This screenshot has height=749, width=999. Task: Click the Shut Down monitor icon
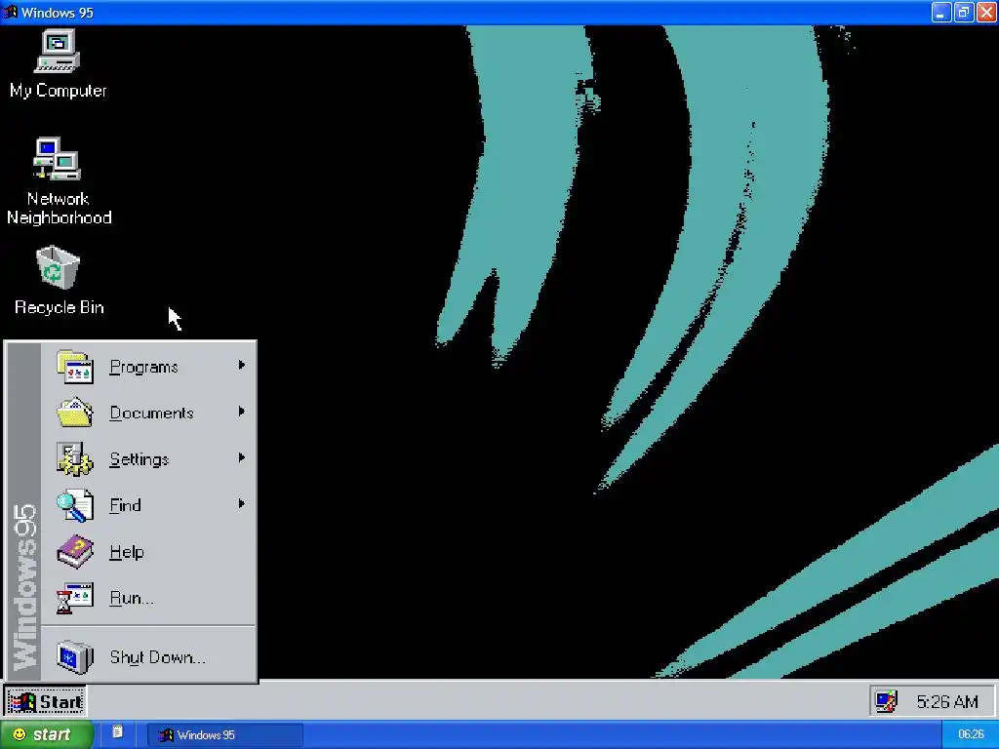(75, 656)
